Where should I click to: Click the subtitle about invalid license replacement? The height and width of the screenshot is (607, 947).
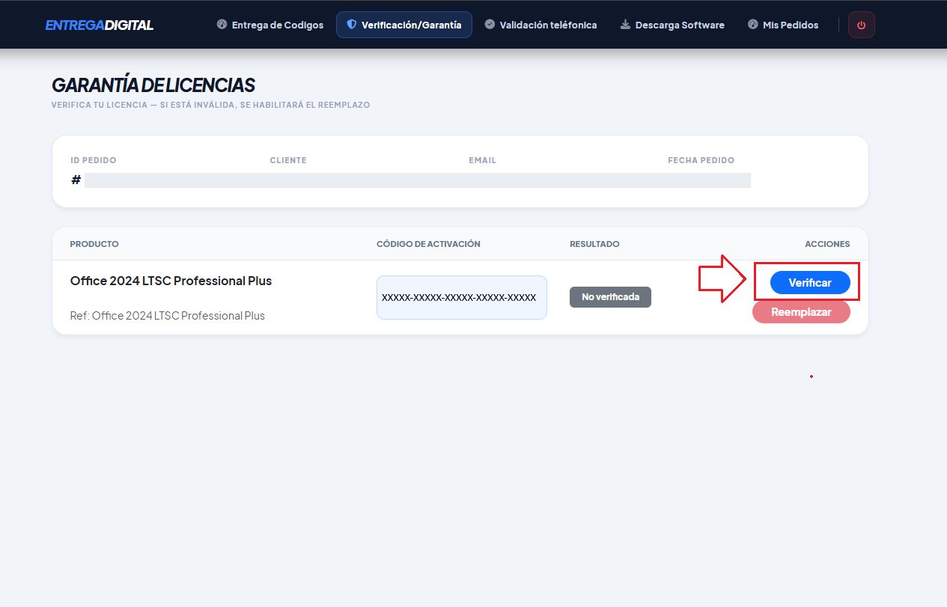point(210,105)
